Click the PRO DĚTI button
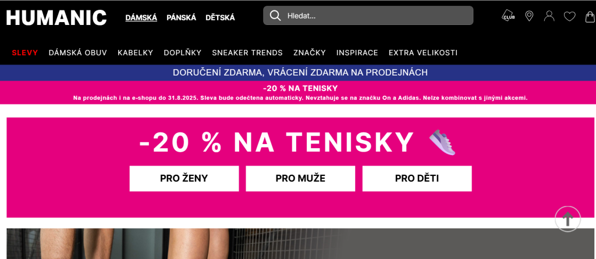Screen dimensions: 596x259 pos(417,178)
